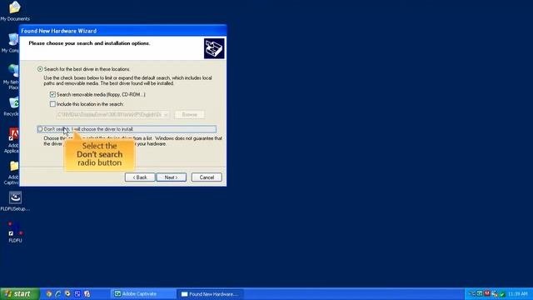Open the Recycle Bin desktop icon

tap(13, 102)
